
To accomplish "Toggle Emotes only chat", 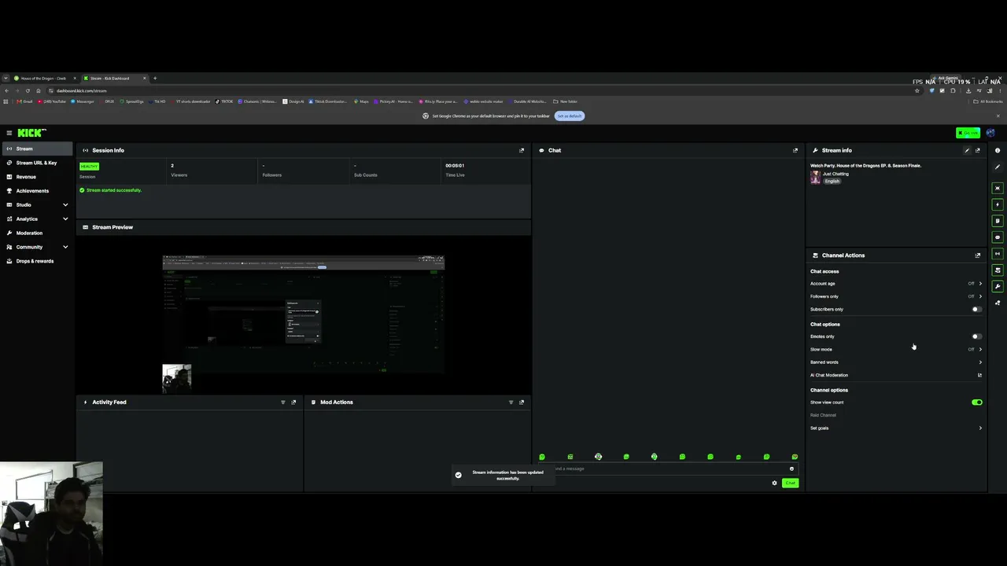I will tap(976, 336).
